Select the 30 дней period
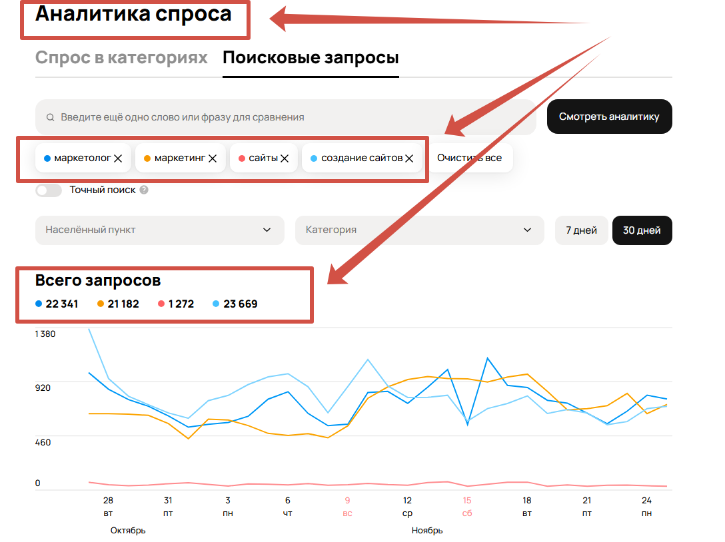 point(642,230)
